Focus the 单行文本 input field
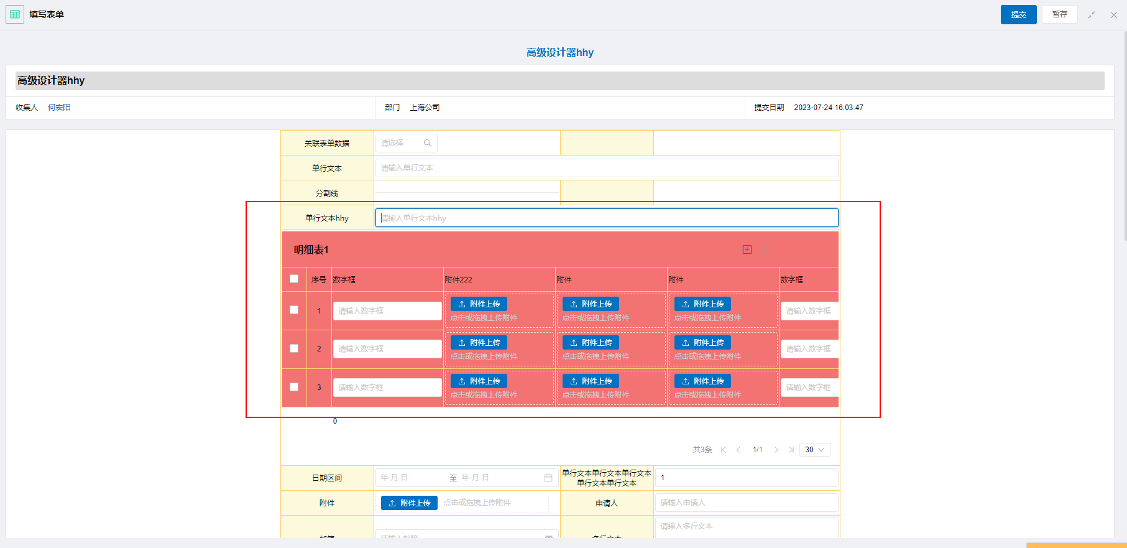The width and height of the screenshot is (1127, 548). point(607,168)
